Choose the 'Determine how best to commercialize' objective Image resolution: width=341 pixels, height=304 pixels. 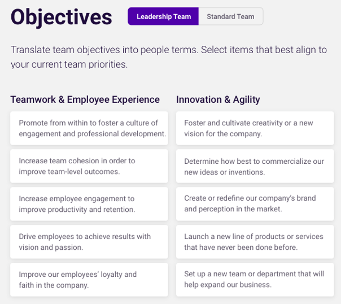(x=255, y=166)
